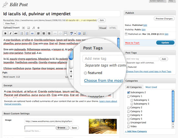Open the Help dropdown
The image size is (178, 138).
point(172,1)
